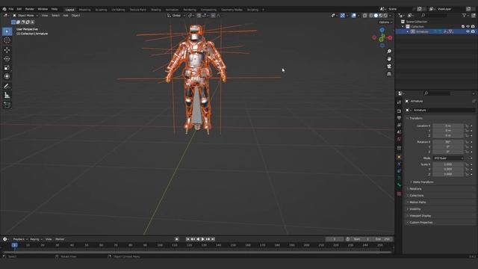
Task: Switch to solid viewport shading
Action: pyautogui.click(x=376, y=16)
